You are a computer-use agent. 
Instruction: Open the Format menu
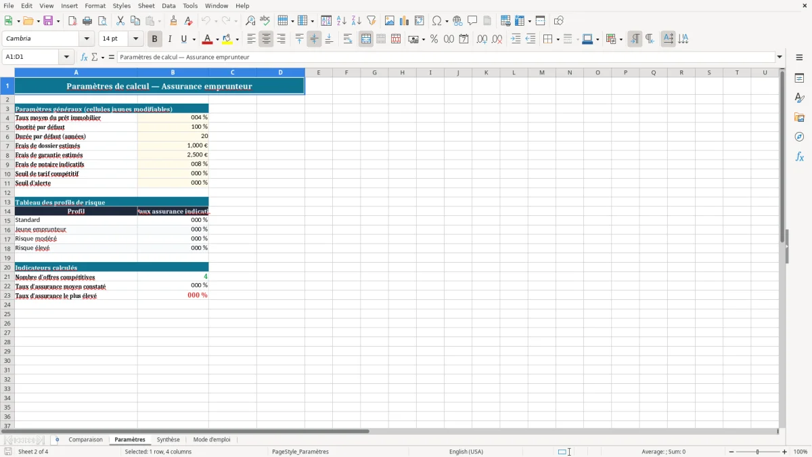tap(95, 5)
